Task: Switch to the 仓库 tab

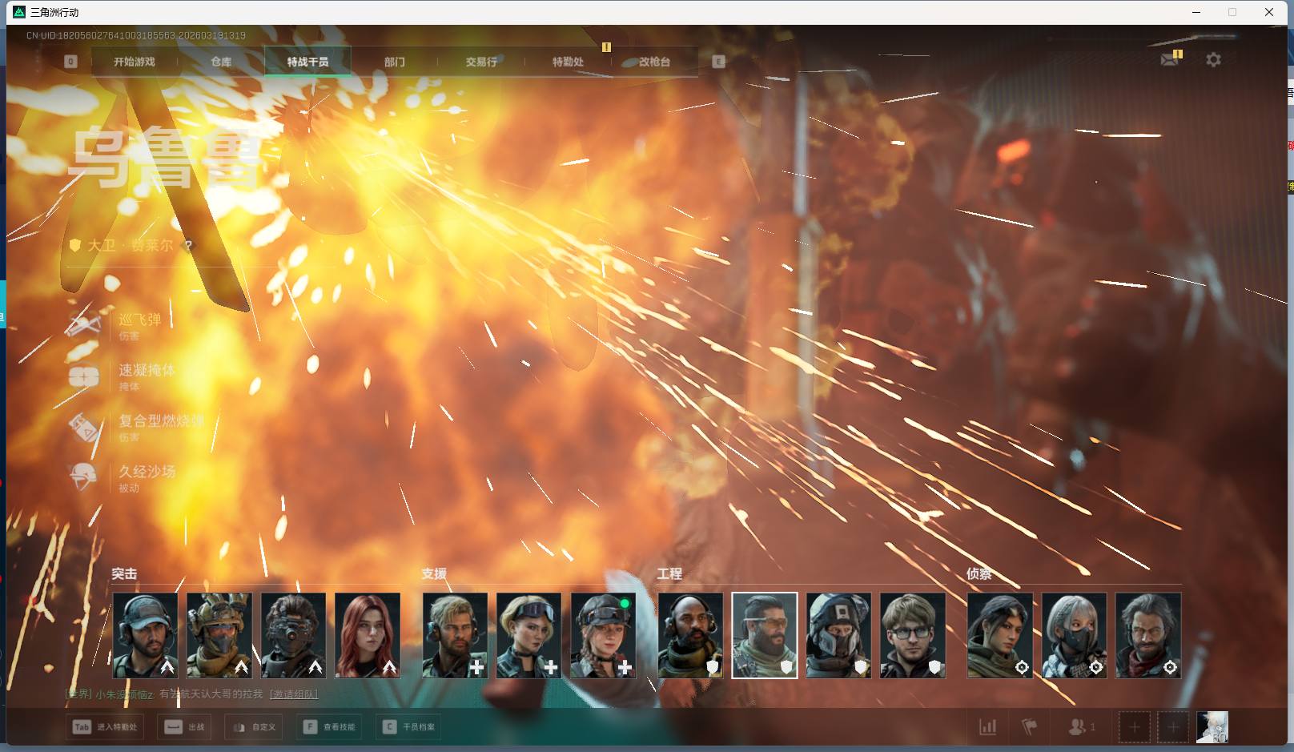Action: (x=221, y=62)
